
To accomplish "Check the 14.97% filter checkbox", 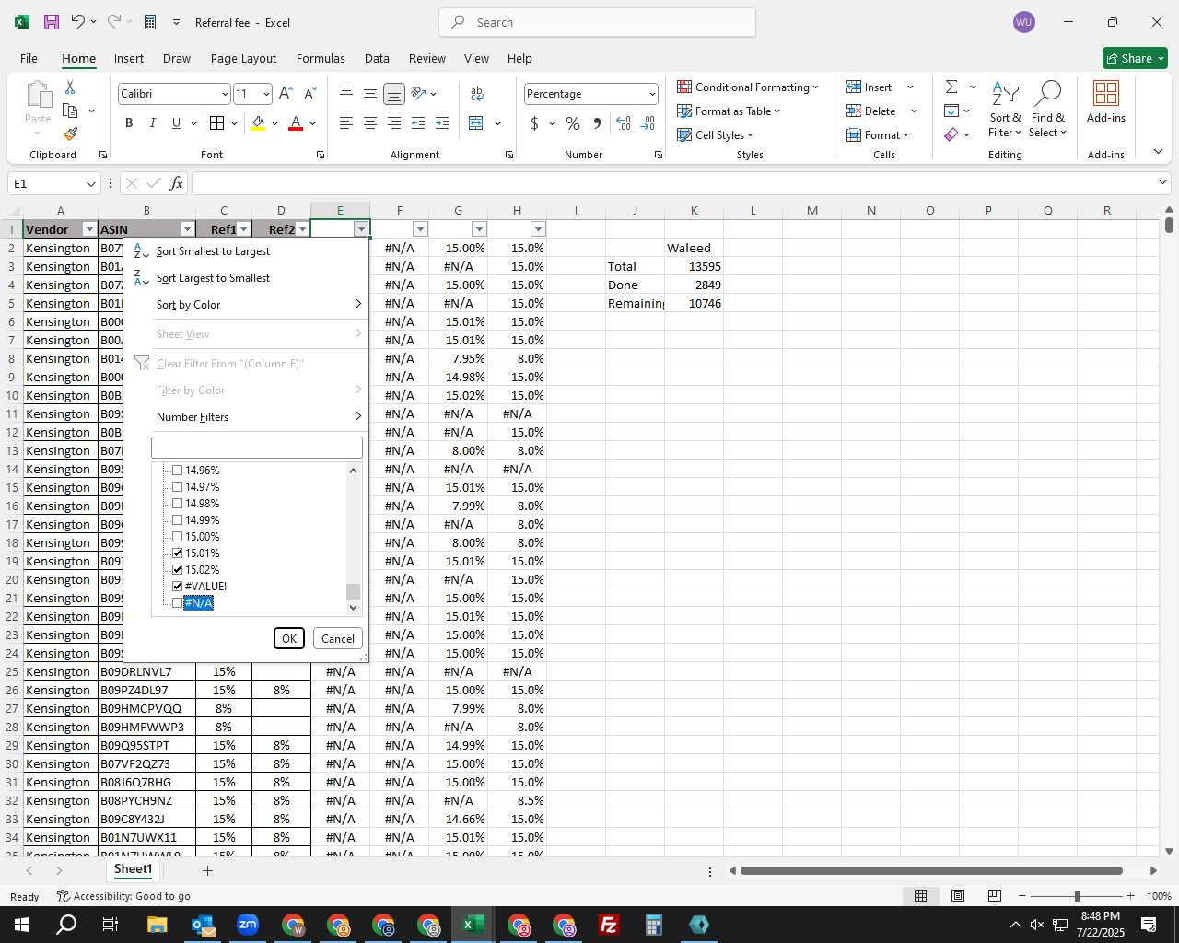I will (178, 487).
